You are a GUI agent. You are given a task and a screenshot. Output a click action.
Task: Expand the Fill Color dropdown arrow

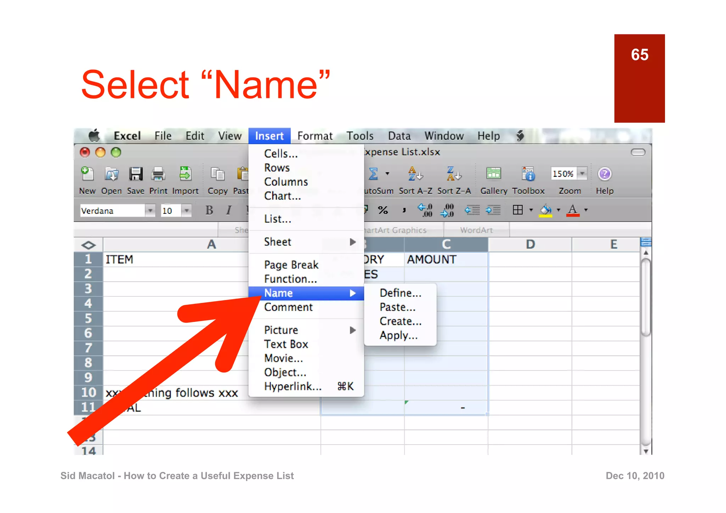point(558,210)
